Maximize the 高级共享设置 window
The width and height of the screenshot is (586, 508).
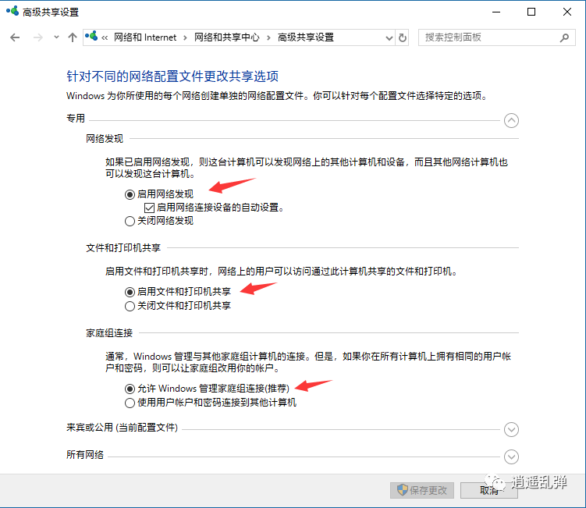click(x=531, y=12)
